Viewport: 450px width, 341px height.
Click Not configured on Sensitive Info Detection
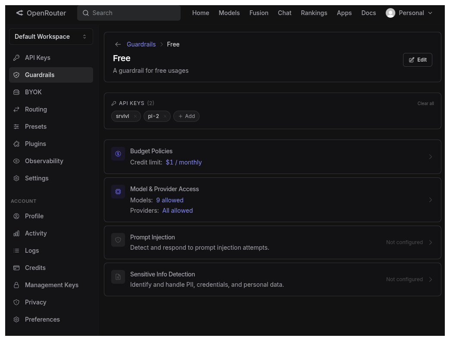(404, 279)
